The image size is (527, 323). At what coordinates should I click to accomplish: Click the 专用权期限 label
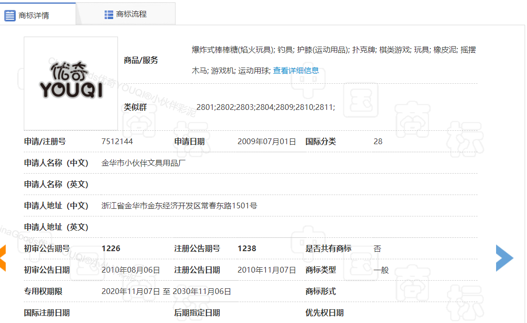coord(43,292)
